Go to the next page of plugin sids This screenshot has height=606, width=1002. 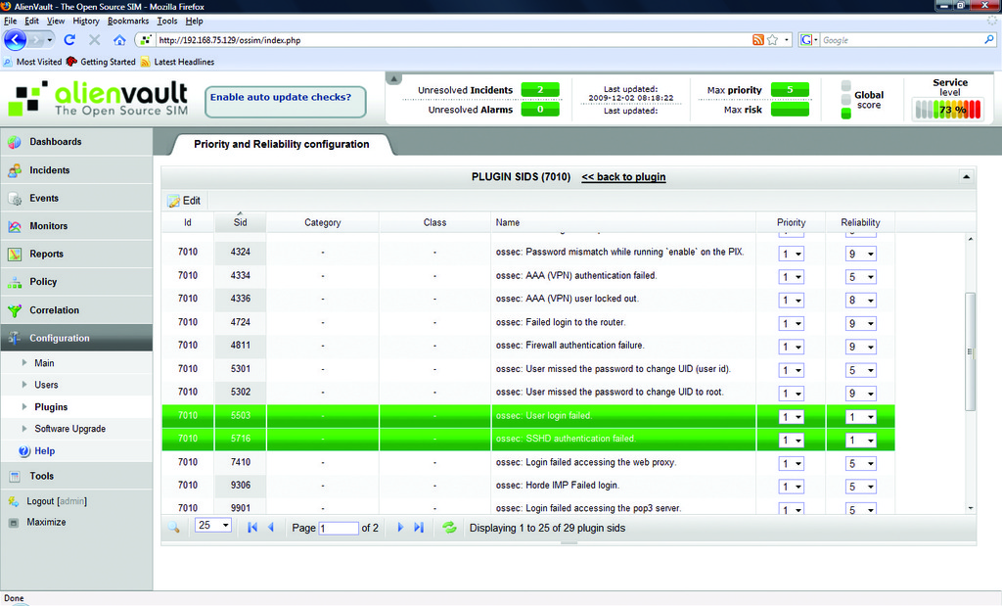pos(400,527)
